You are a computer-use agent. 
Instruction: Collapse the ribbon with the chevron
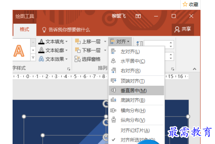pos(194,69)
